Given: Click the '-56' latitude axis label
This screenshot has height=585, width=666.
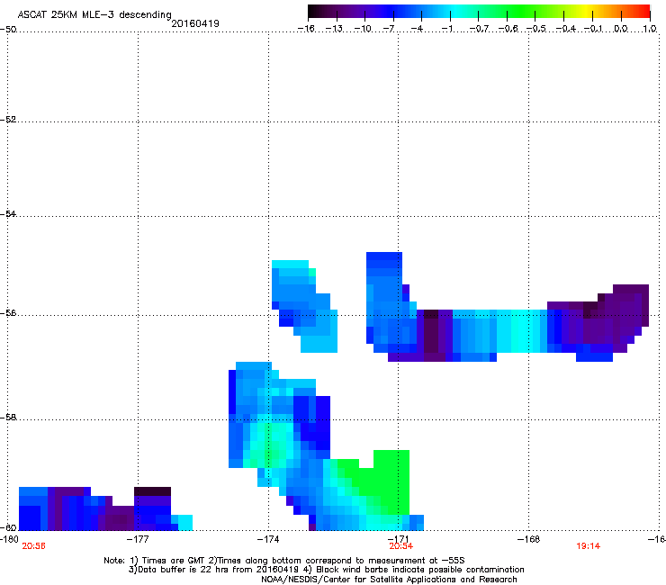Looking at the screenshot, I should (8, 312).
